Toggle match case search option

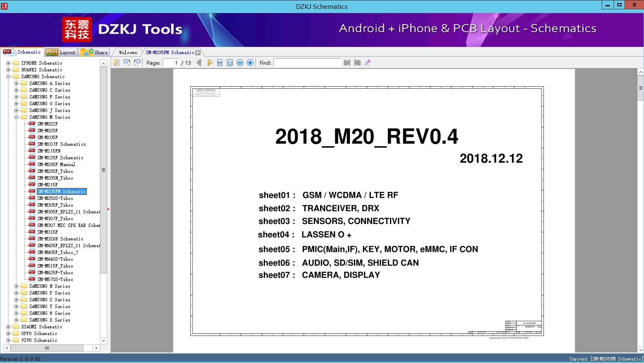(x=368, y=63)
